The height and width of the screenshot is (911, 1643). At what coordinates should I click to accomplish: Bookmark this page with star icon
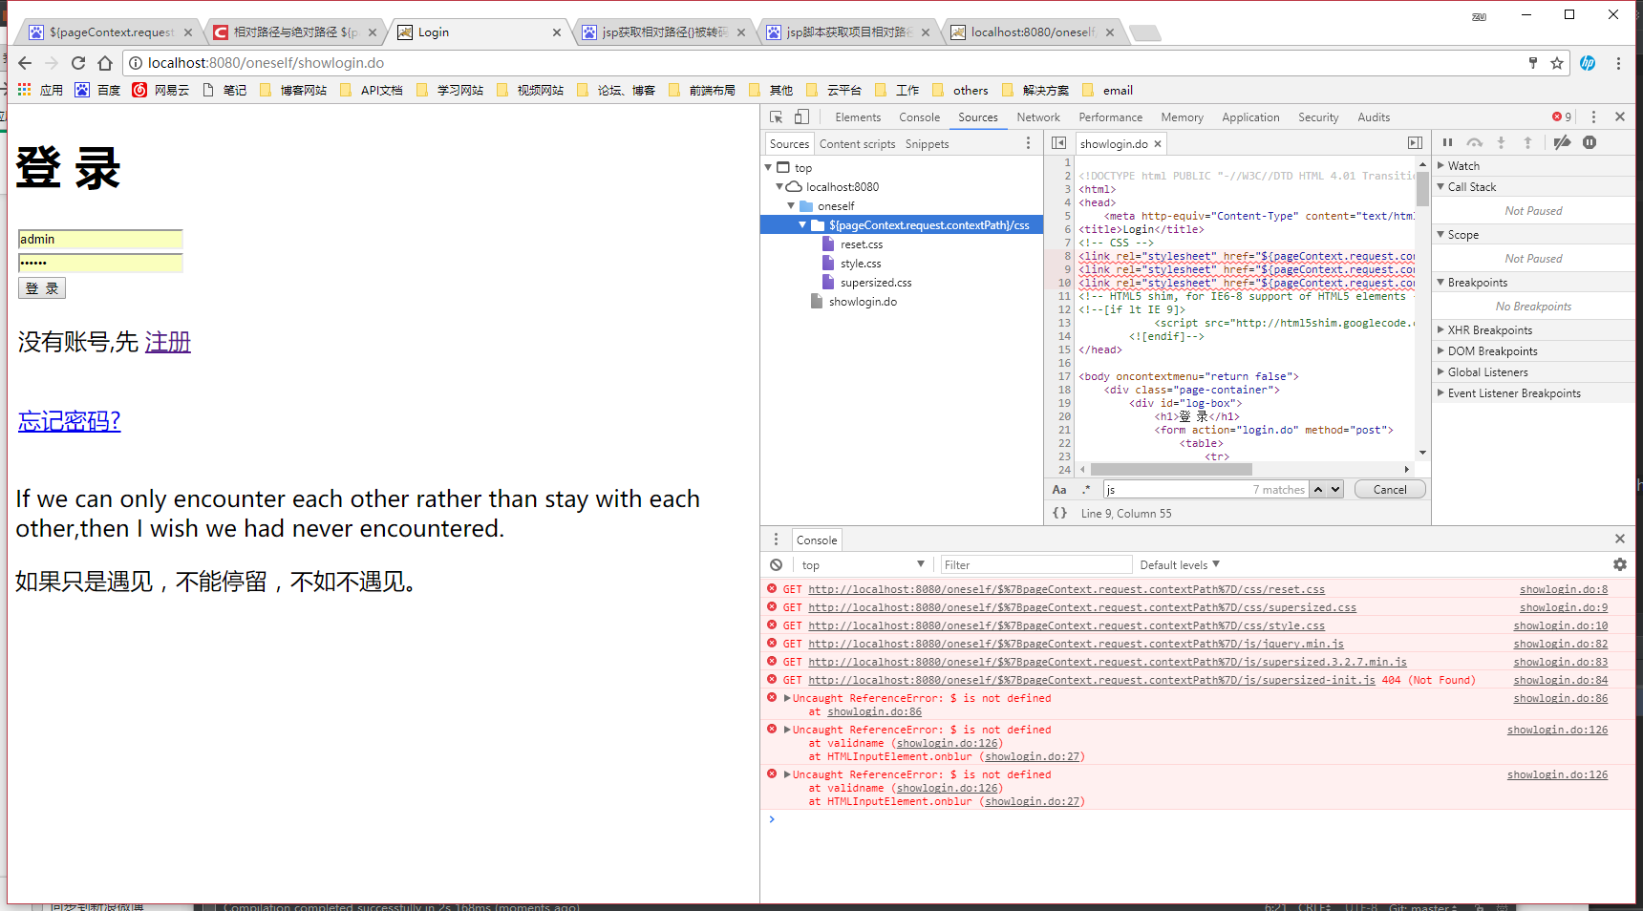click(x=1557, y=63)
